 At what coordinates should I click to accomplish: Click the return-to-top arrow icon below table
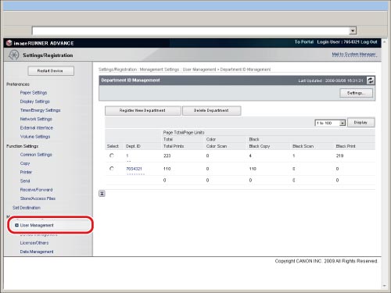(102, 194)
